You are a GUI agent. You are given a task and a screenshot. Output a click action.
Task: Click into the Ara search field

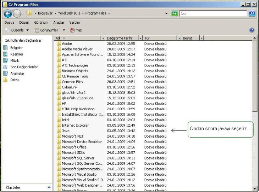tap(213, 14)
